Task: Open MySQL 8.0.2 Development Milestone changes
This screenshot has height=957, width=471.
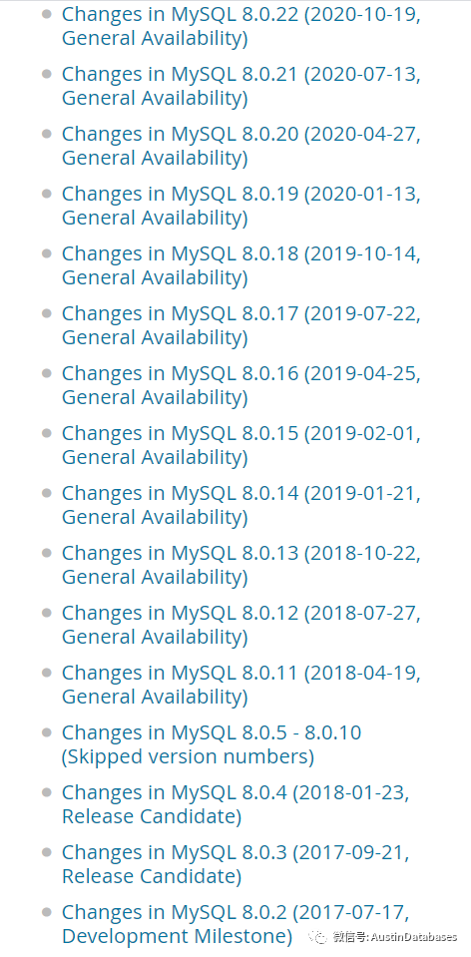Action: [235, 923]
